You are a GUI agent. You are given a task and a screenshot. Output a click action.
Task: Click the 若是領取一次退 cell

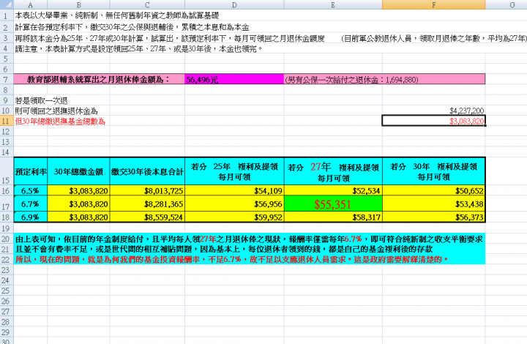(41, 100)
